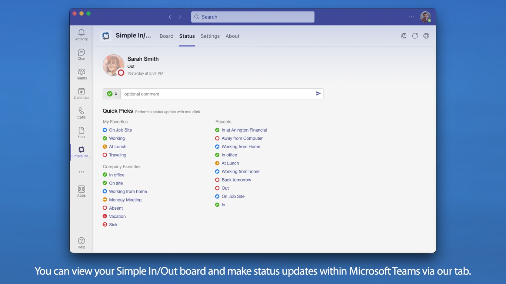Open the website globe icon
This screenshot has width=506, height=284.
[426, 36]
